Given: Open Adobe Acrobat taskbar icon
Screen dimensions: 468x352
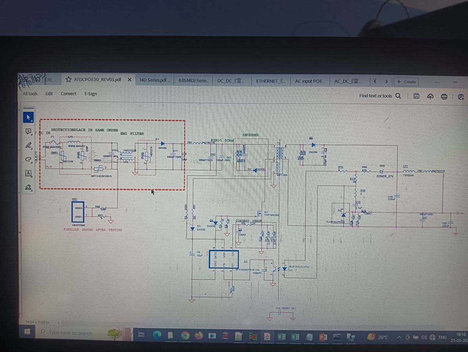Looking at the screenshot, I should click(x=267, y=336).
